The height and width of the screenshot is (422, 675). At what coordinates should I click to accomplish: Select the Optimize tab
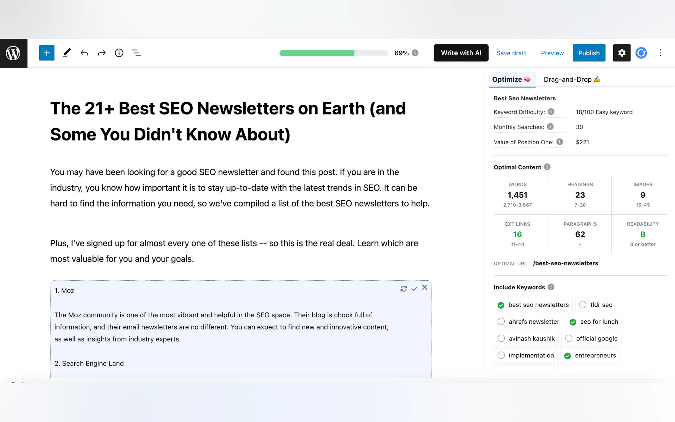(512, 79)
